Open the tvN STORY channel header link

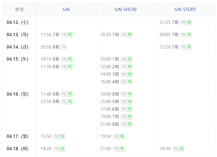(x=185, y=9)
